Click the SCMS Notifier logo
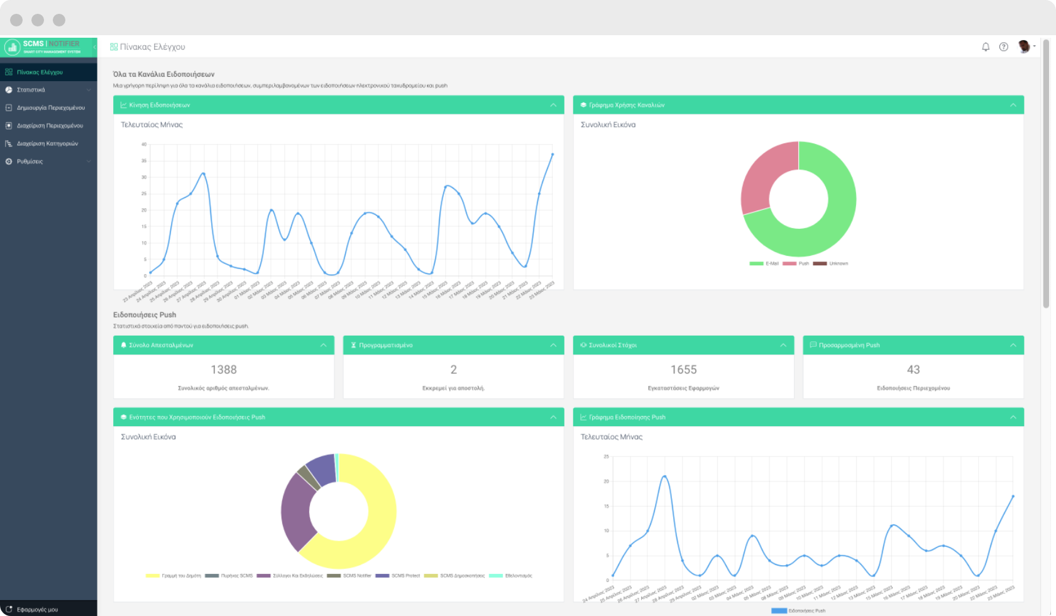The image size is (1056, 616). point(44,47)
